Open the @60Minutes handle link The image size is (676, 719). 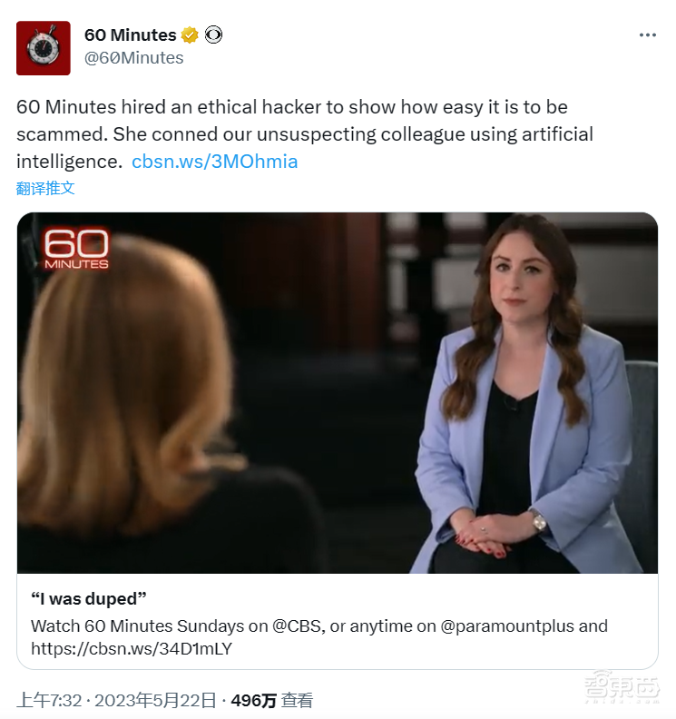click(x=133, y=58)
